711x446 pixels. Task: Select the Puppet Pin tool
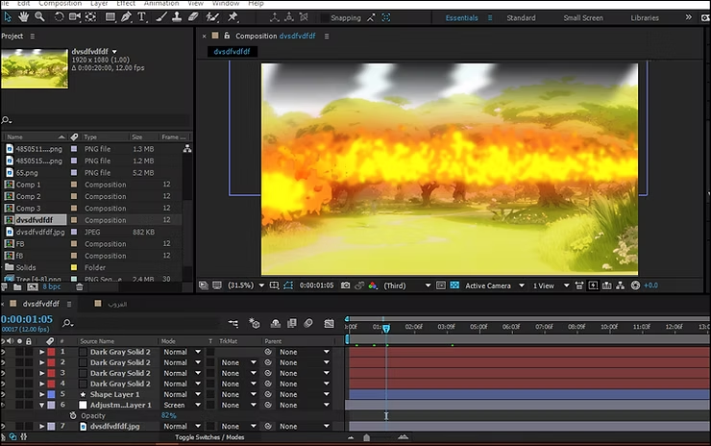click(x=233, y=17)
